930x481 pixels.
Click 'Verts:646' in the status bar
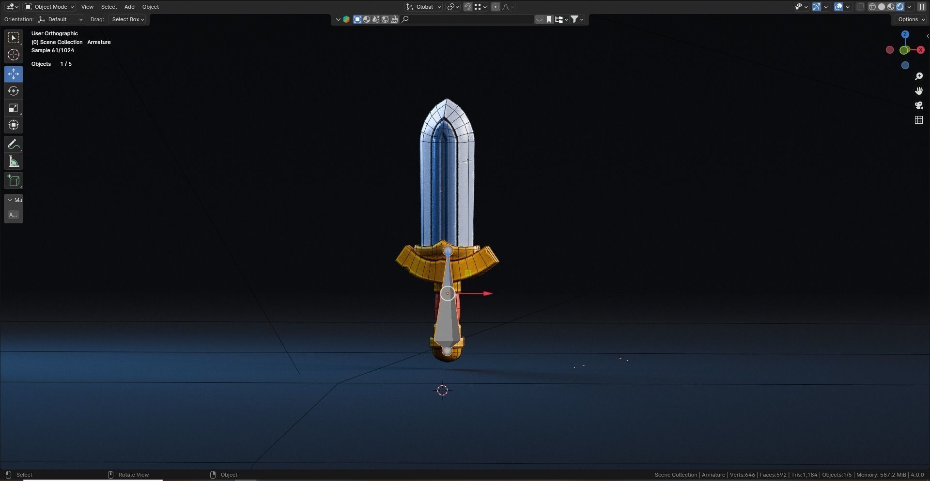point(743,475)
